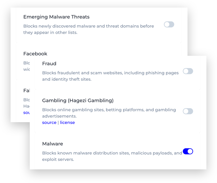
Task: Select the Malware heading
Action: click(x=52, y=144)
